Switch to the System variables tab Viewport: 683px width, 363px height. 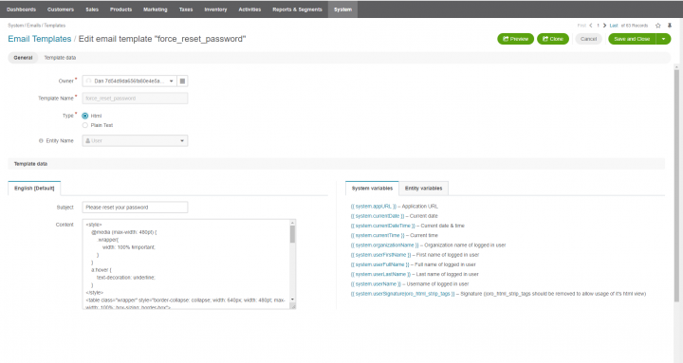tap(372, 188)
